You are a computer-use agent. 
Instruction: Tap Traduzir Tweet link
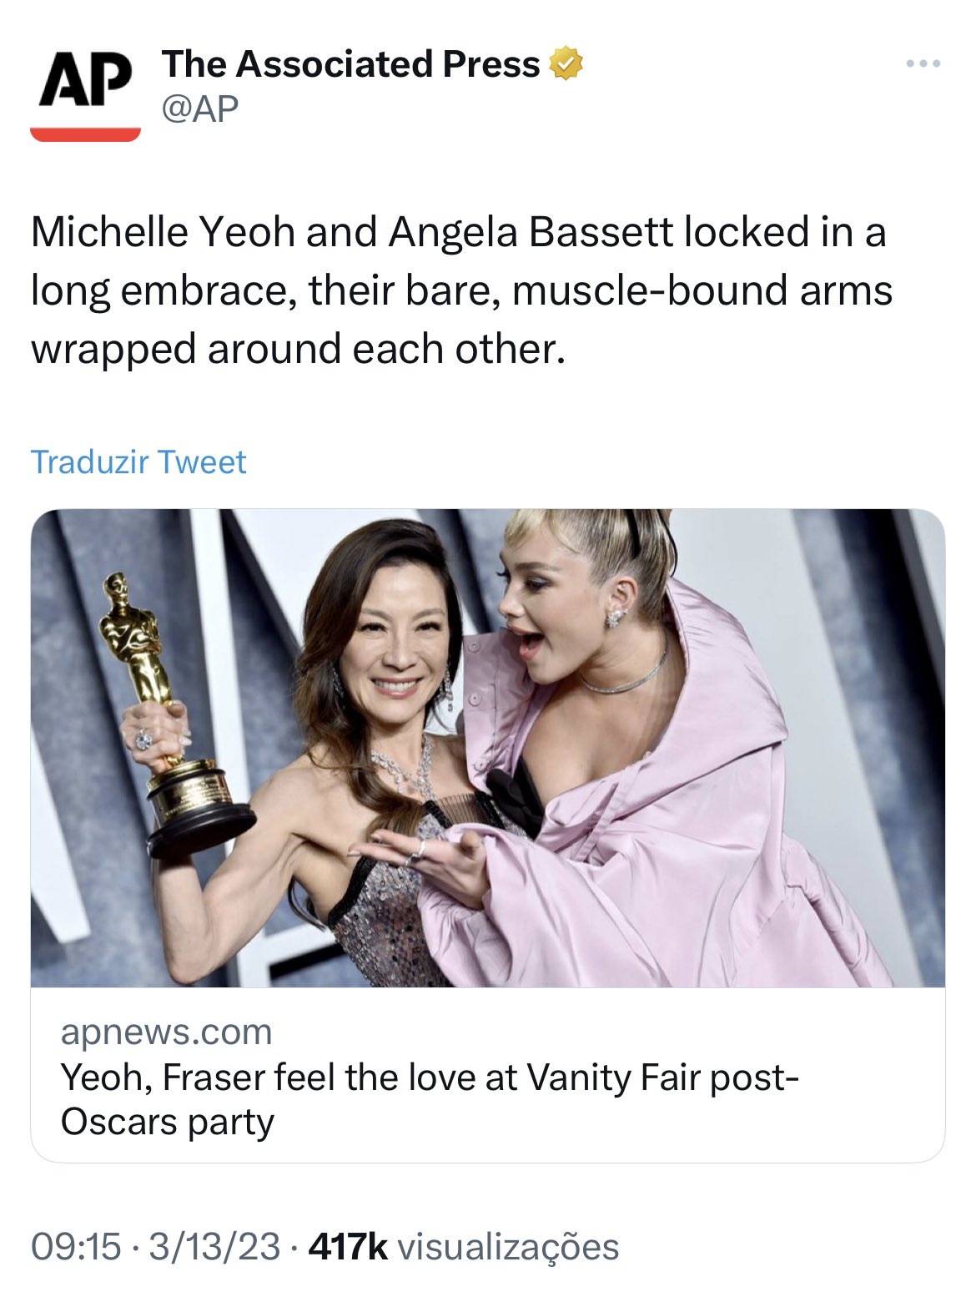(x=138, y=462)
